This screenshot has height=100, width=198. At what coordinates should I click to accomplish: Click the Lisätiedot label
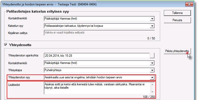point(14,85)
